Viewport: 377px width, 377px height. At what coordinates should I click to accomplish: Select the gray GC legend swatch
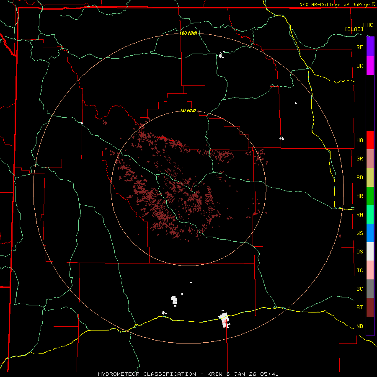(x=370, y=289)
